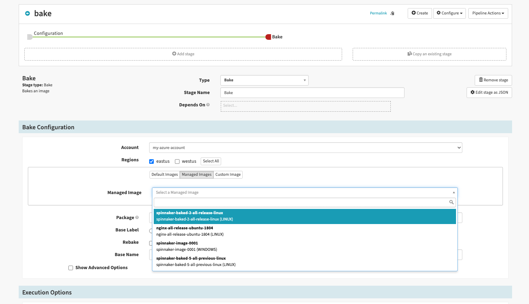
Task: Click the search magnifier icon in dropdown
Action: pos(451,202)
